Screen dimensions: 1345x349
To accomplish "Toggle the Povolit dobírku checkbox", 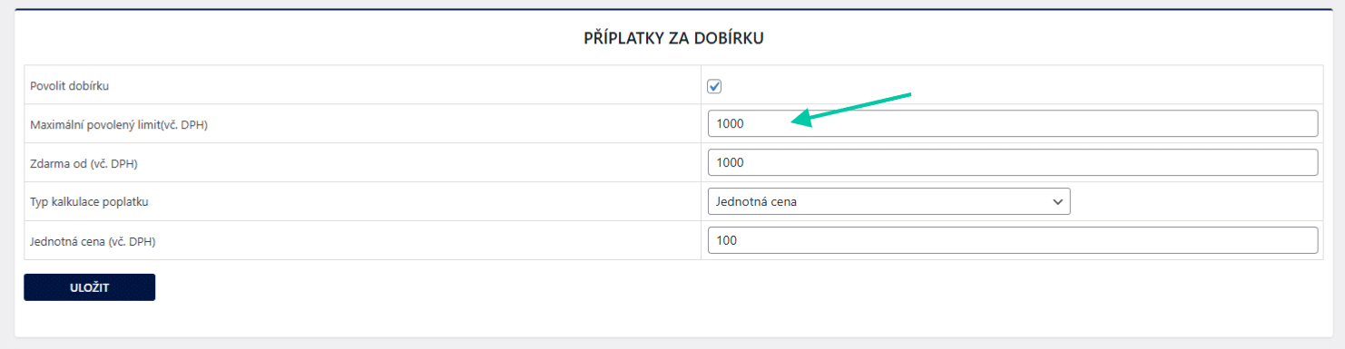I will click(714, 86).
